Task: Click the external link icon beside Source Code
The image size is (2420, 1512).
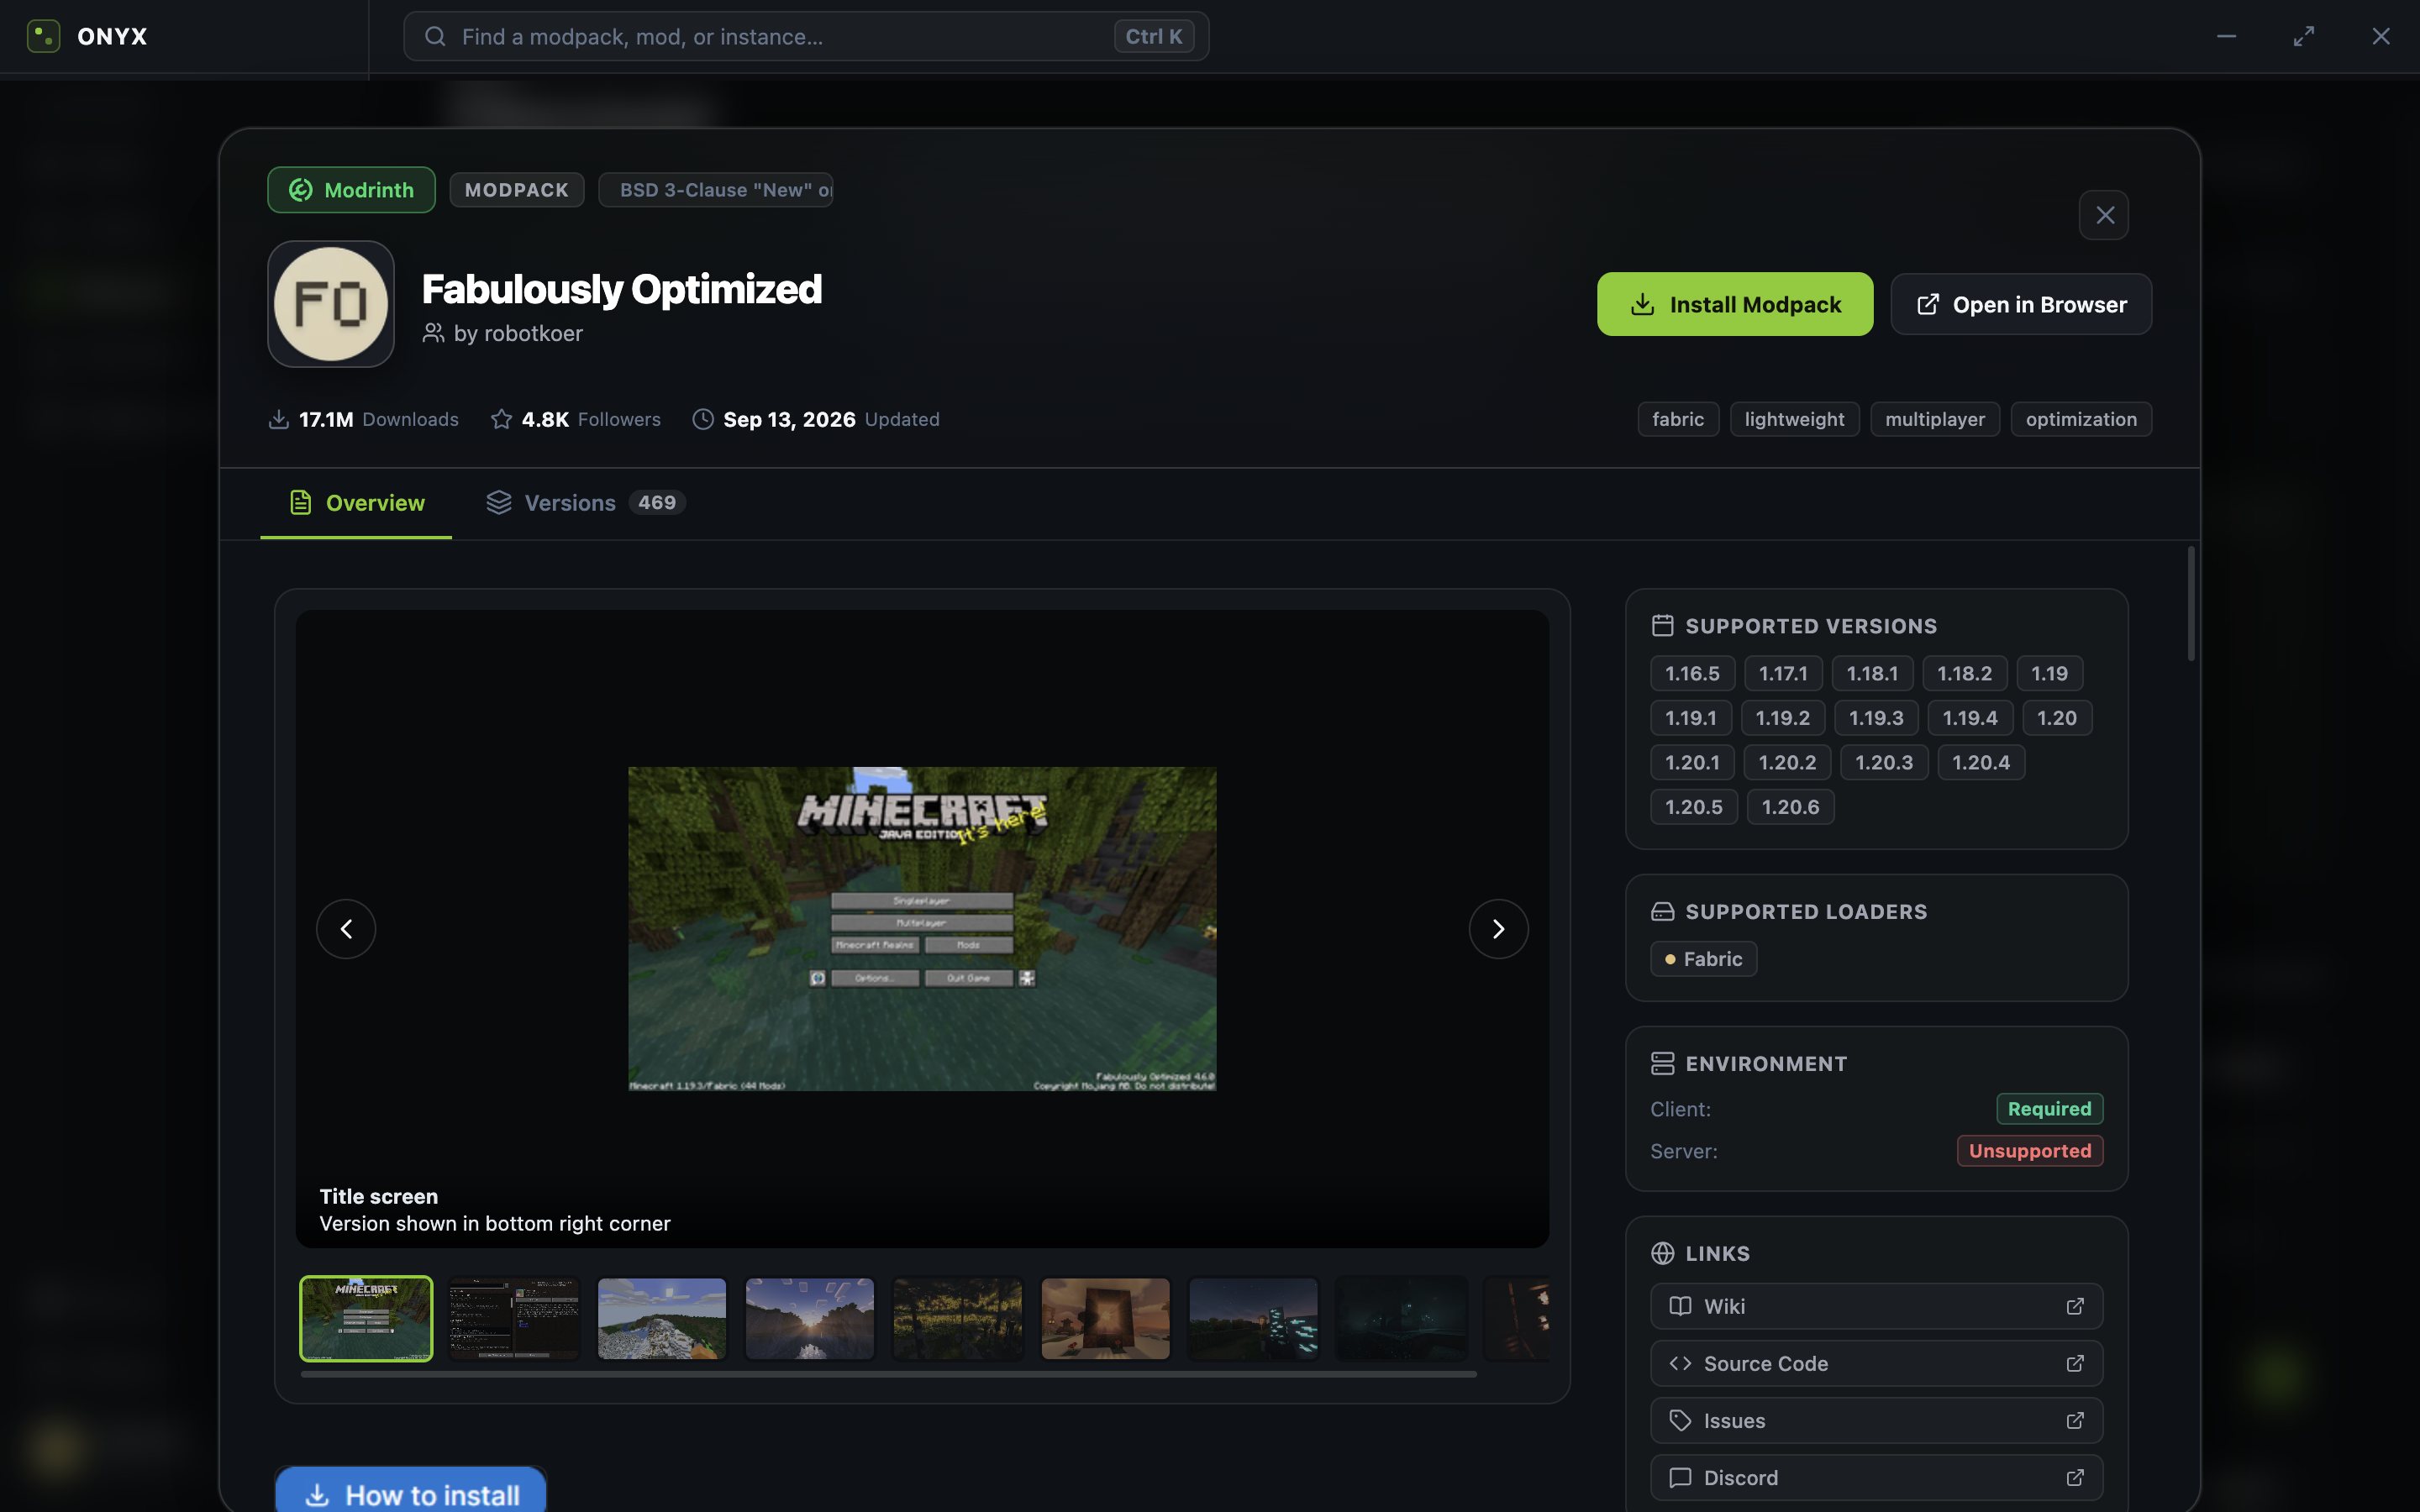Action: 2075,1363
